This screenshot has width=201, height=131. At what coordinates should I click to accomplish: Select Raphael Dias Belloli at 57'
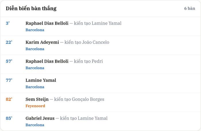(47, 61)
